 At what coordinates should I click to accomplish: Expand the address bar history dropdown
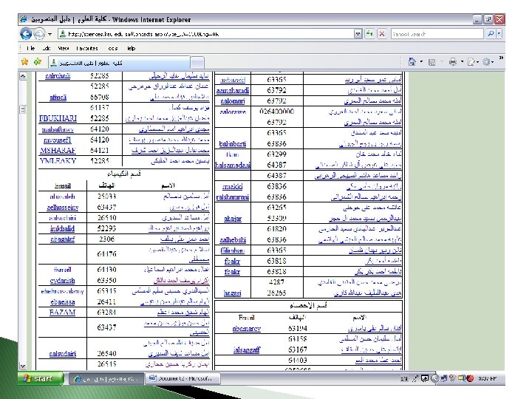tap(358, 34)
